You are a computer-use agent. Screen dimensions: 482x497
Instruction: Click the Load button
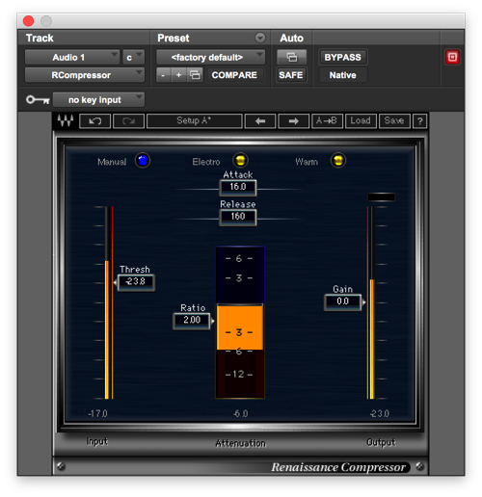point(361,121)
